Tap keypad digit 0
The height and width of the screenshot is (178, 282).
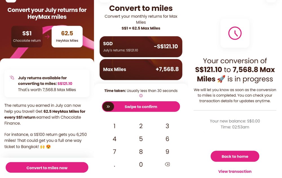141,164
